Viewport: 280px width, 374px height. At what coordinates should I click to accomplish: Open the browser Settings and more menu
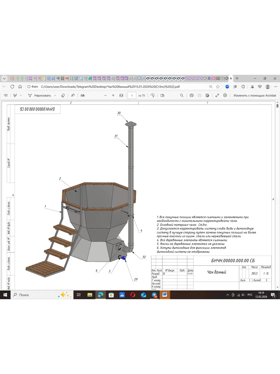tap(276, 87)
